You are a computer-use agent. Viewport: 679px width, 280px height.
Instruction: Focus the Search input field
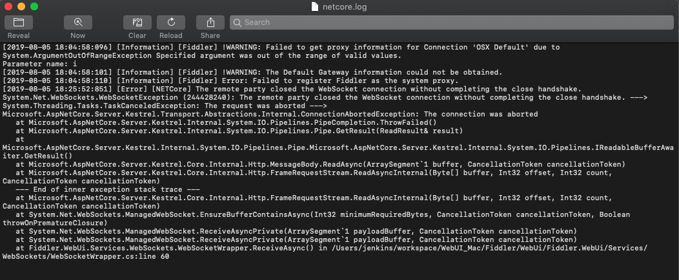[x=452, y=23]
